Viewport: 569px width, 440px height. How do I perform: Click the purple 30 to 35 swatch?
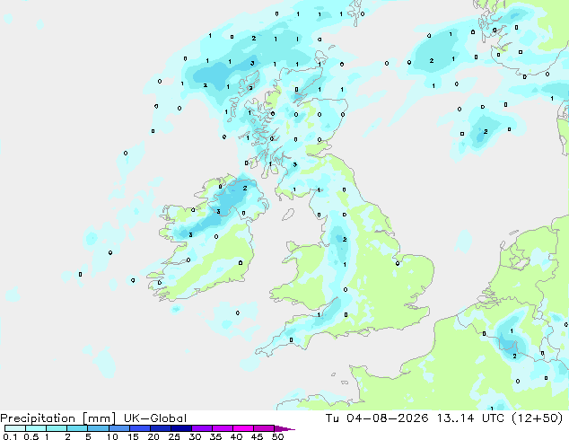[202, 428]
